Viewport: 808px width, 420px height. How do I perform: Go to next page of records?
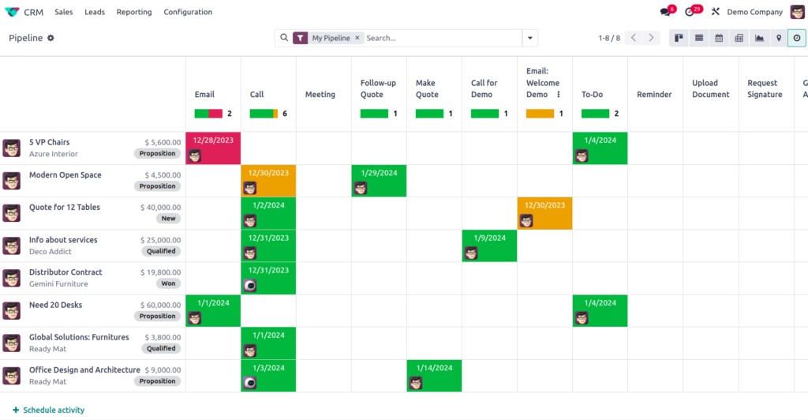652,38
